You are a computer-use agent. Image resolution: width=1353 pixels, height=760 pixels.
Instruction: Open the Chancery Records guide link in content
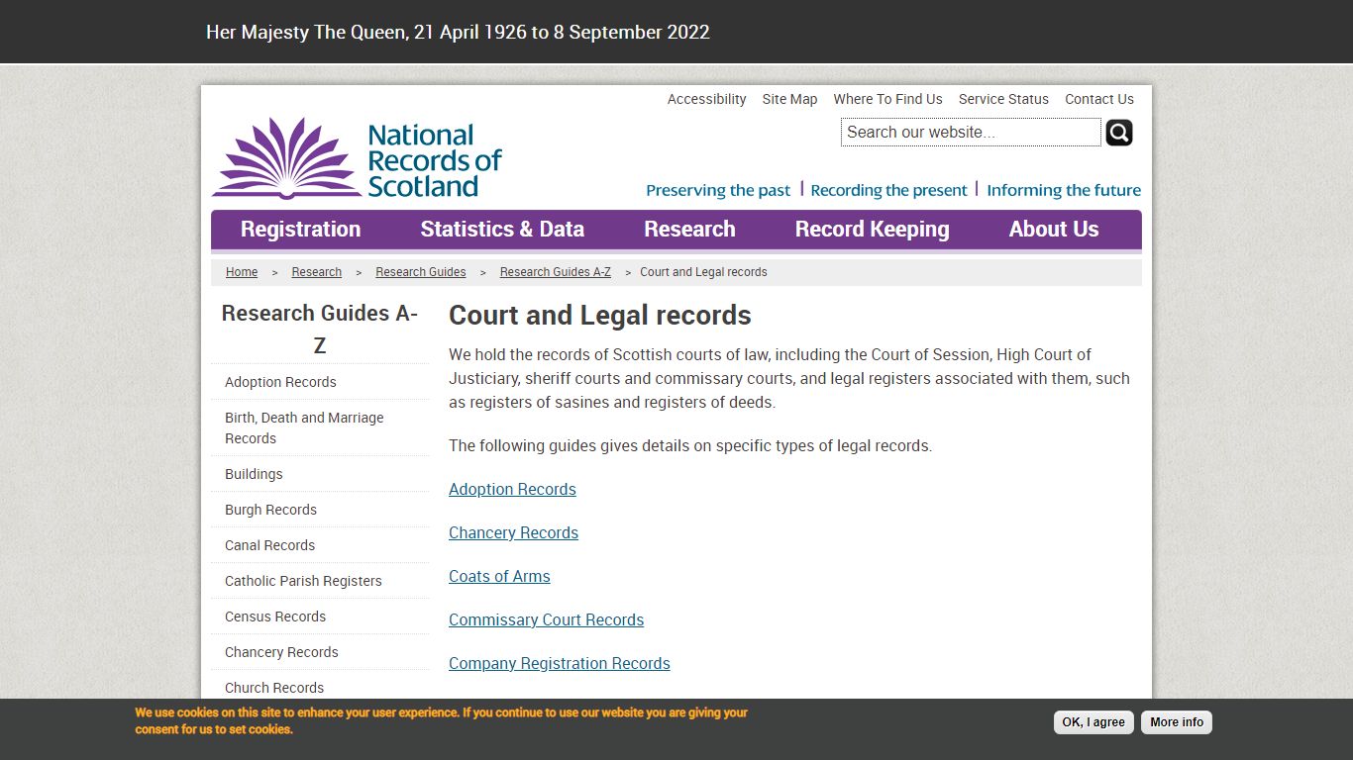(x=513, y=532)
